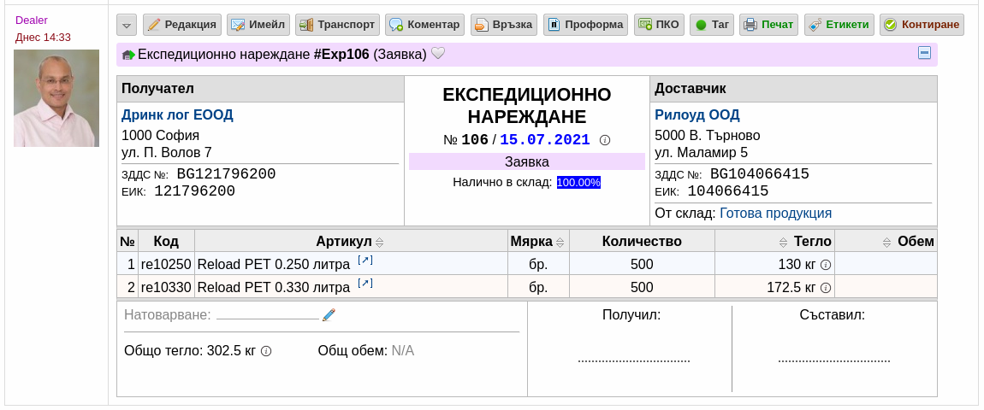
Task: Open the Reload PET 0.250 литра item link icon
Action: click(x=365, y=260)
